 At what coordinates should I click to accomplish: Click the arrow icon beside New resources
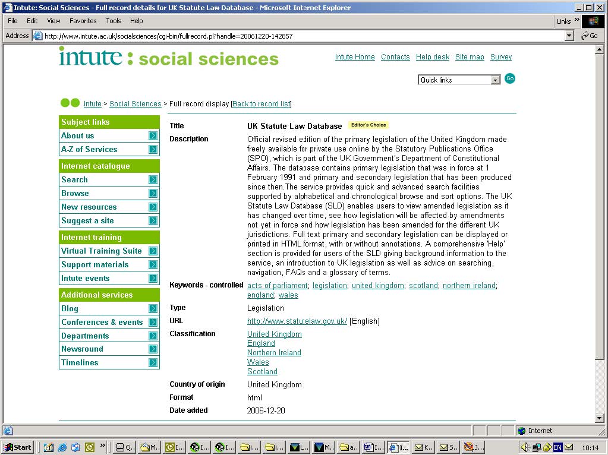pyautogui.click(x=153, y=207)
